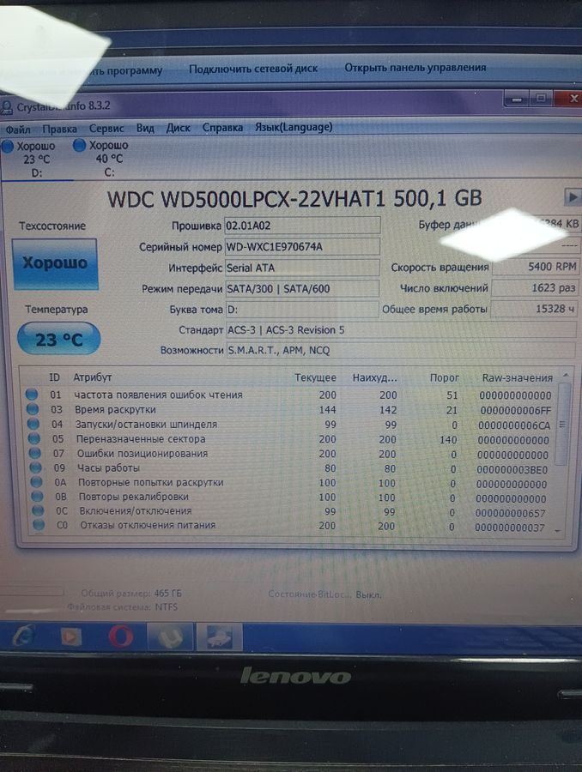Open the Диск menu
Viewport: 582px width, 772px height.
(178, 128)
